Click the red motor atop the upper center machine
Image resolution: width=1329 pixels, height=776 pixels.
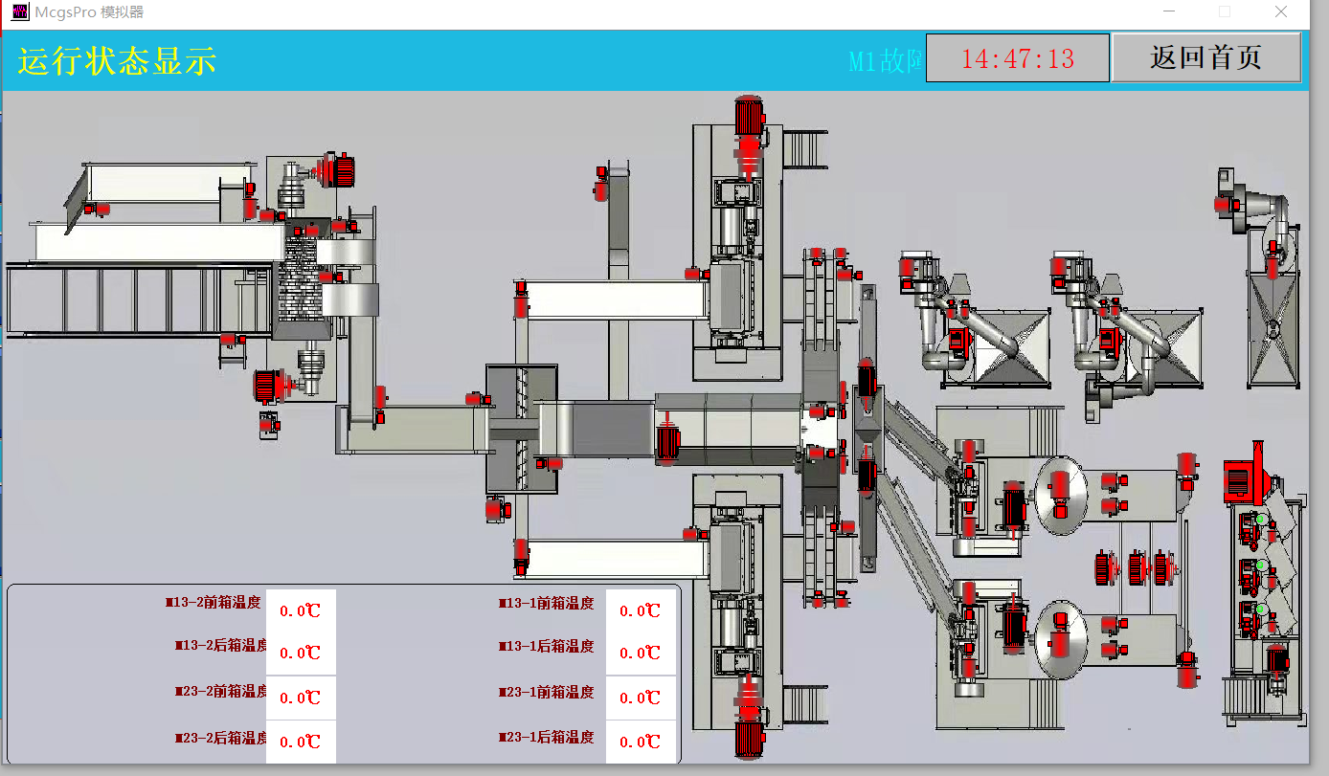(x=748, y=116)
